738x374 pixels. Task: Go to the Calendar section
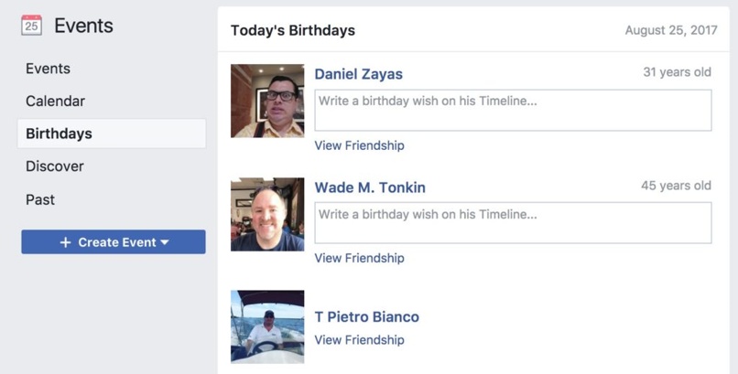[x=55, y=102]
